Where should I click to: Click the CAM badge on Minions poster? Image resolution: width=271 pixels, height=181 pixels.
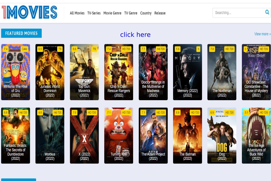click(x=24, y=49)
